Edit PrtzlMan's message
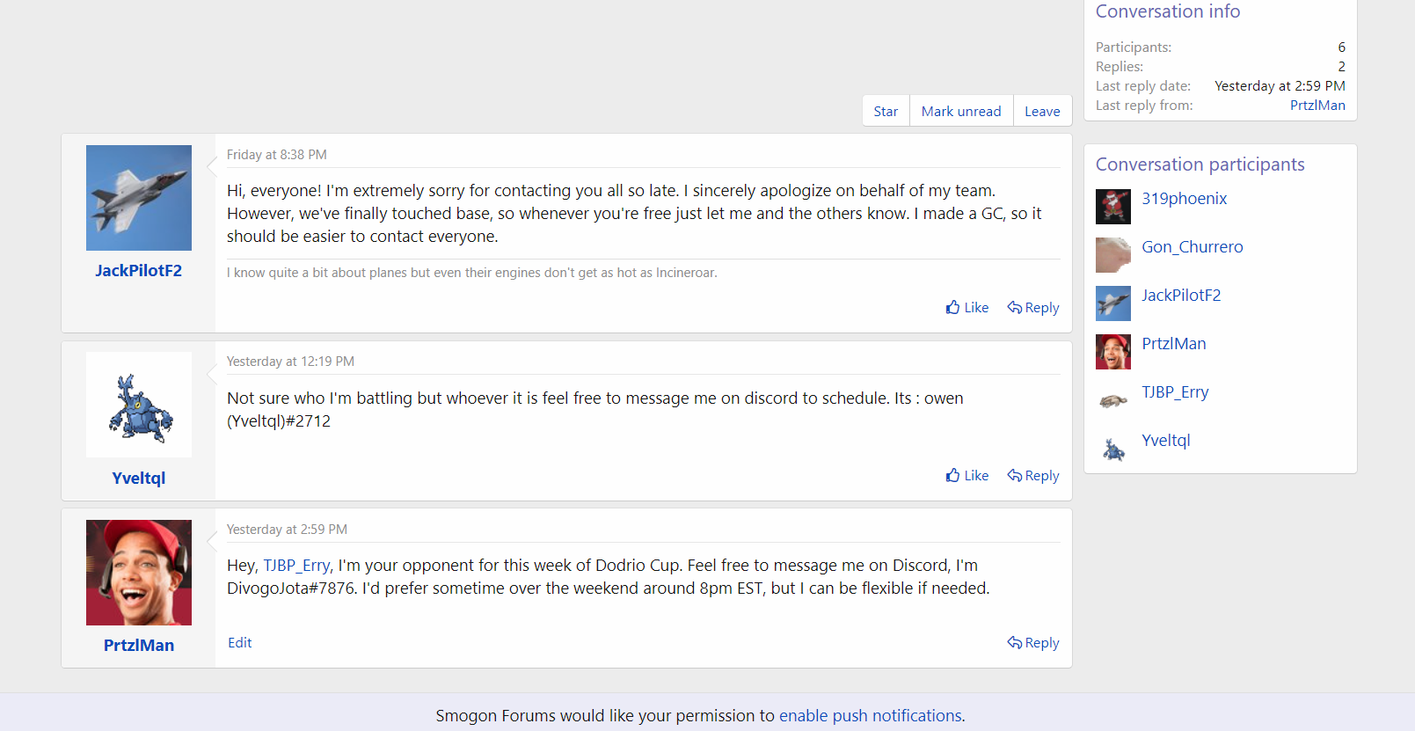The width and height of the screenshot is (1415, 731). (x=239, y=643)
